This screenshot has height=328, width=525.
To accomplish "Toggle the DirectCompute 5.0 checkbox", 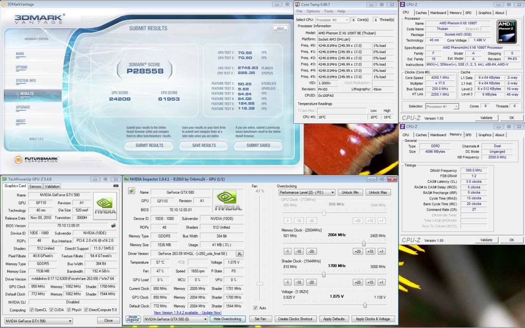I will click(86, 310).
